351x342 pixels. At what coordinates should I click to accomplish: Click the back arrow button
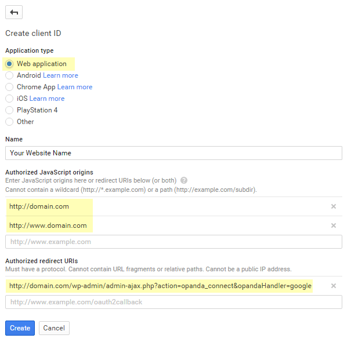pos(14,12)
